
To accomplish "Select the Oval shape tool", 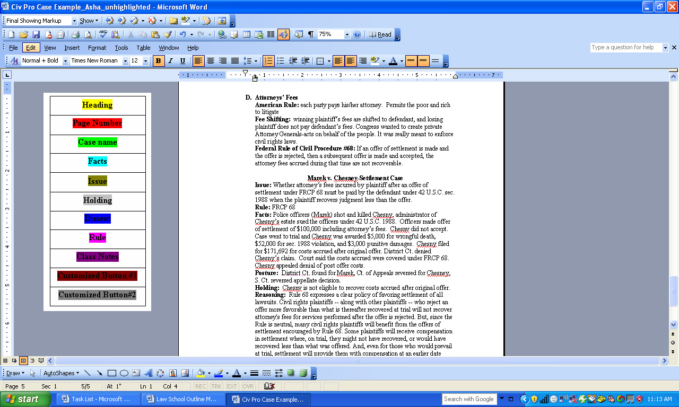I will point(124,373).
